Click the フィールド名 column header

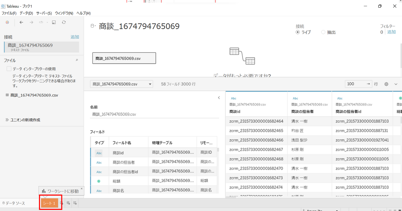coord(129,143)
